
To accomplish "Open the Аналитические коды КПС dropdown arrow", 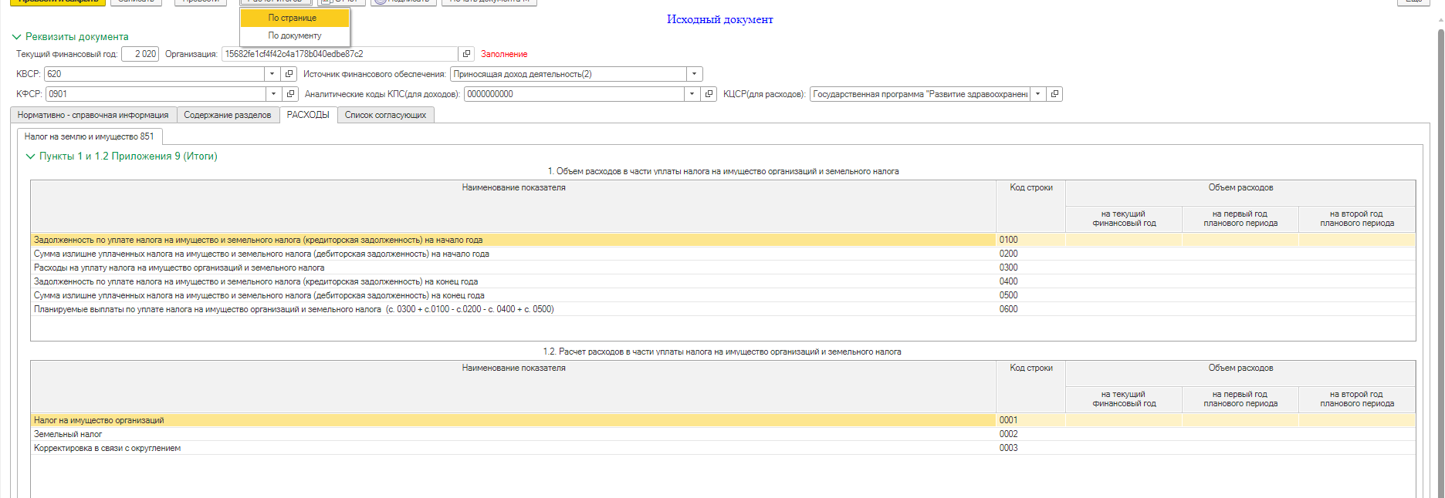I will (x=692, y=94).
